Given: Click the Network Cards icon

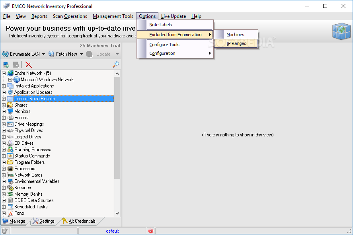Looking at the screenshot, I should [10, 175].
